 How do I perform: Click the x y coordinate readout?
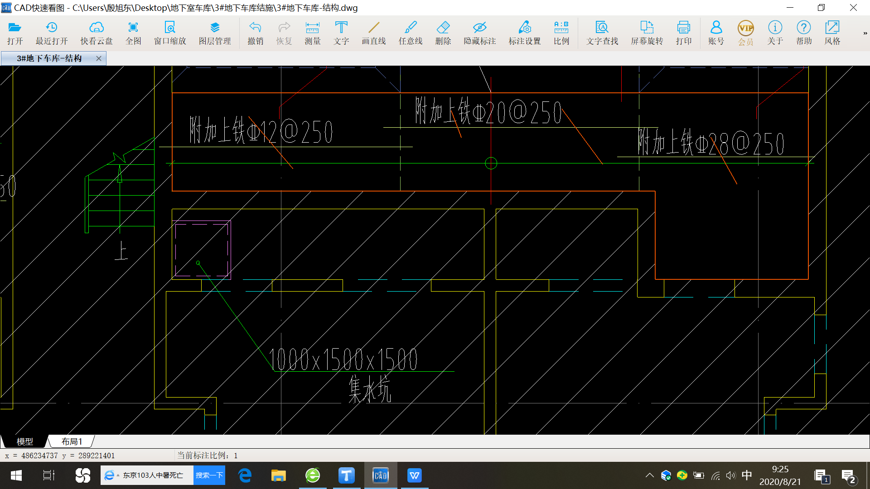coord(60,455)
